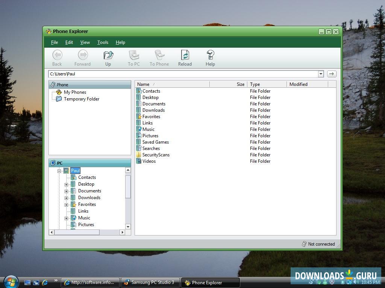Open the address path dropdown
This screenshot has height=288, width=385.
tap(321, 74)
